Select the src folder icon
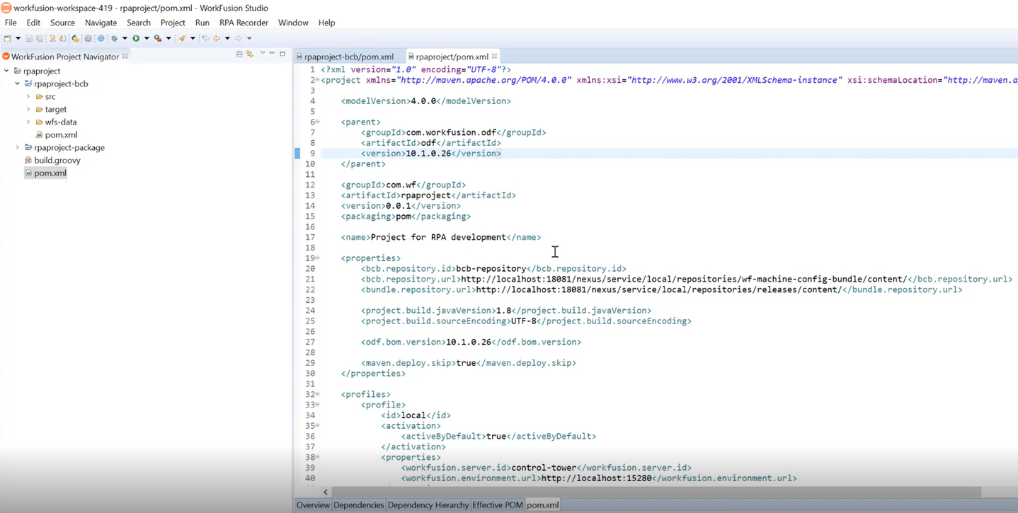The image size is (1018, 513). point(40,96)
